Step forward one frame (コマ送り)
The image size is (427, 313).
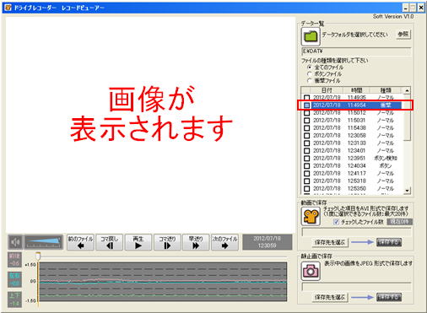167,242
